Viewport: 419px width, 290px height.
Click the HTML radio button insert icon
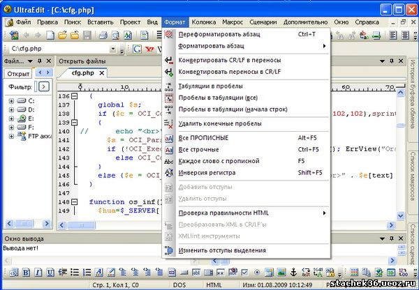pyautogui.click(x=257, y=273)
